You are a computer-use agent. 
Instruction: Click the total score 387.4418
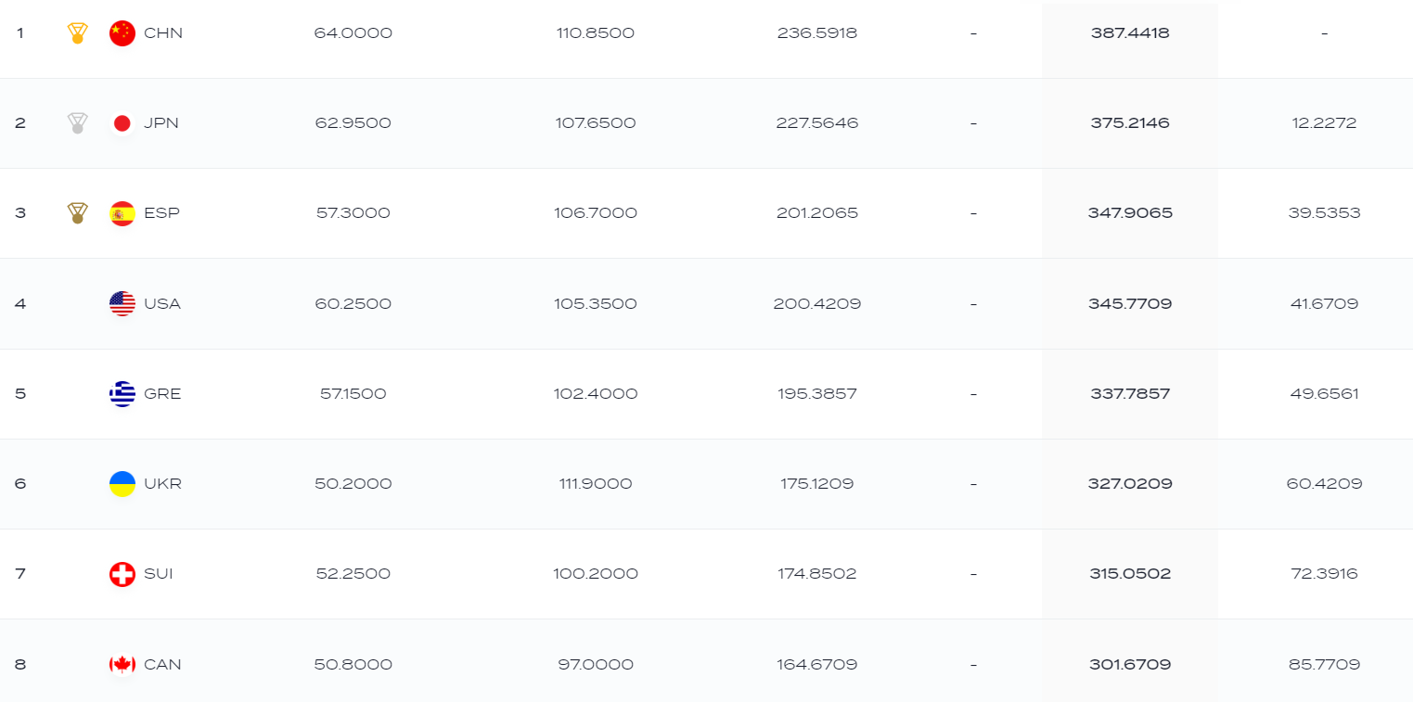pyautogui.click(x=1130, y=33)
